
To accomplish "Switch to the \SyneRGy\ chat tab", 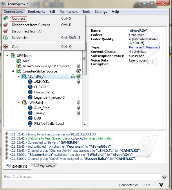I will tap(45, 166).
